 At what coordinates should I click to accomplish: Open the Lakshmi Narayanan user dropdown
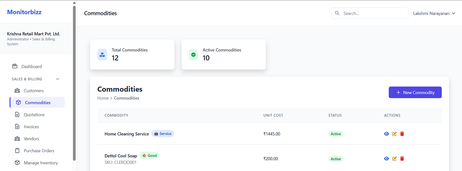click(434, 13)
